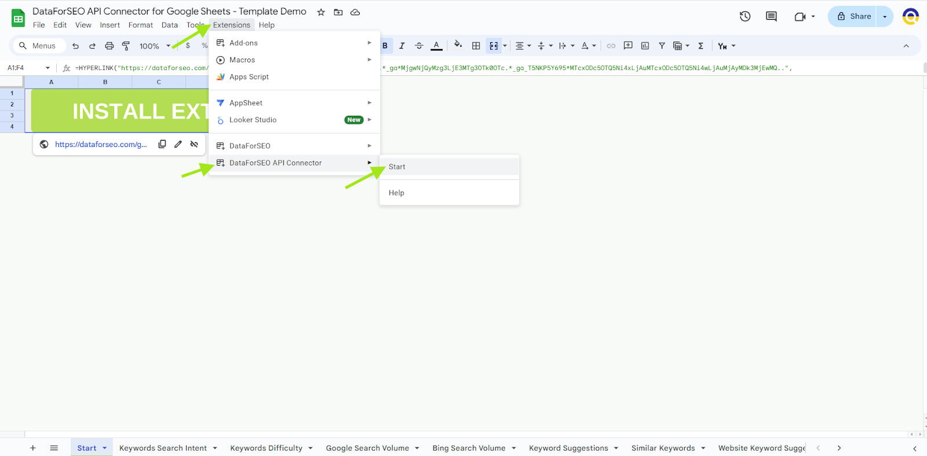Open the Google account avatar
The width and height of the screenshot is (927, 456).
tap(911, 16)
